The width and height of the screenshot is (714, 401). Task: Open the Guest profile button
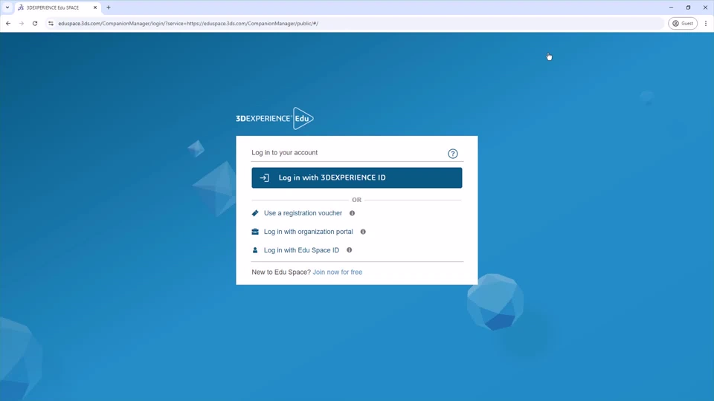tap(683, 23)
